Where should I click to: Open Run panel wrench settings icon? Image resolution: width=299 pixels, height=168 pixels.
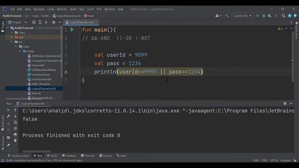[8, 116]
